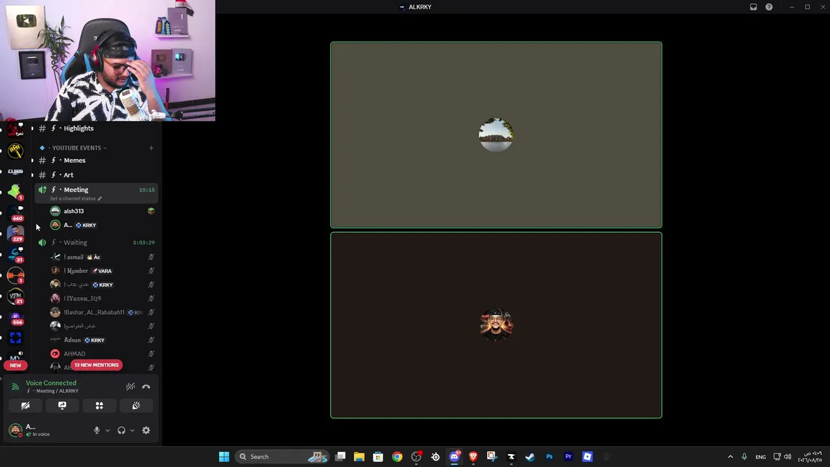Switch ENG input language in tray

(x=761, y=457)
